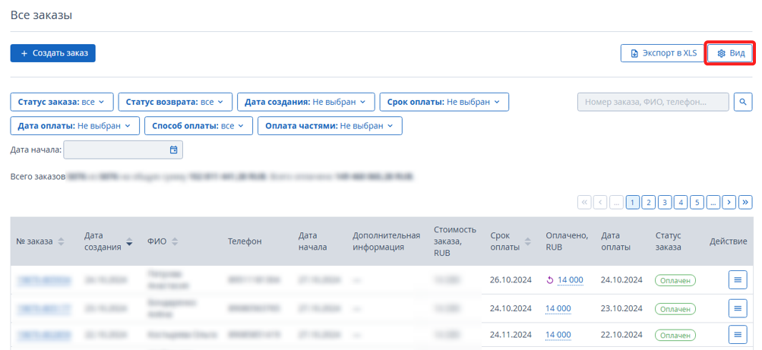The height and width of the screenshot is (350, 762).
Task: Sort by Срок оплаты column arrows
Action: click(x=527, y=241)
